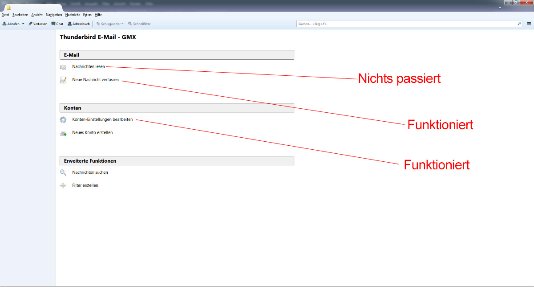Click the Konten section header
The height and width of the screenshot is (287, 534).
tap(177, 108)
